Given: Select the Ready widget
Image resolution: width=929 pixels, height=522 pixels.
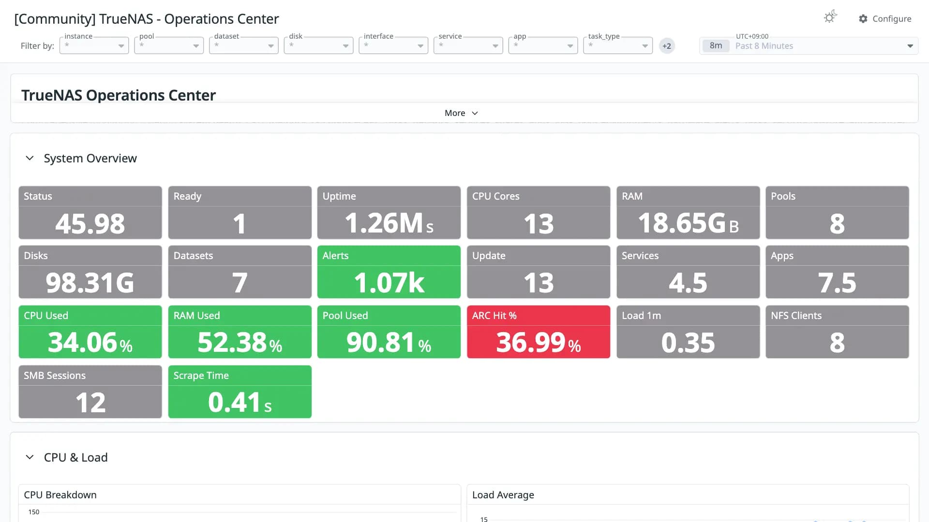Looking at the screenshot, I should coord(240,213).
